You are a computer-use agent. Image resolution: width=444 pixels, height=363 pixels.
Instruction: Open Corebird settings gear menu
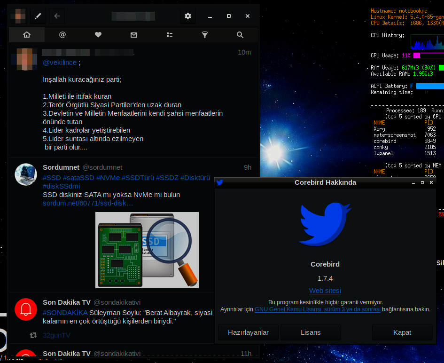(x=188, y=16)
